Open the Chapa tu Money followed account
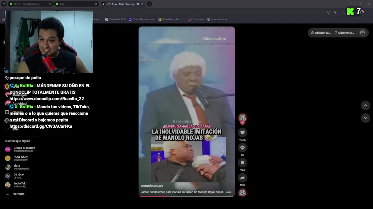This screenshot has height=209, width=373. click(x=24, y=149)
